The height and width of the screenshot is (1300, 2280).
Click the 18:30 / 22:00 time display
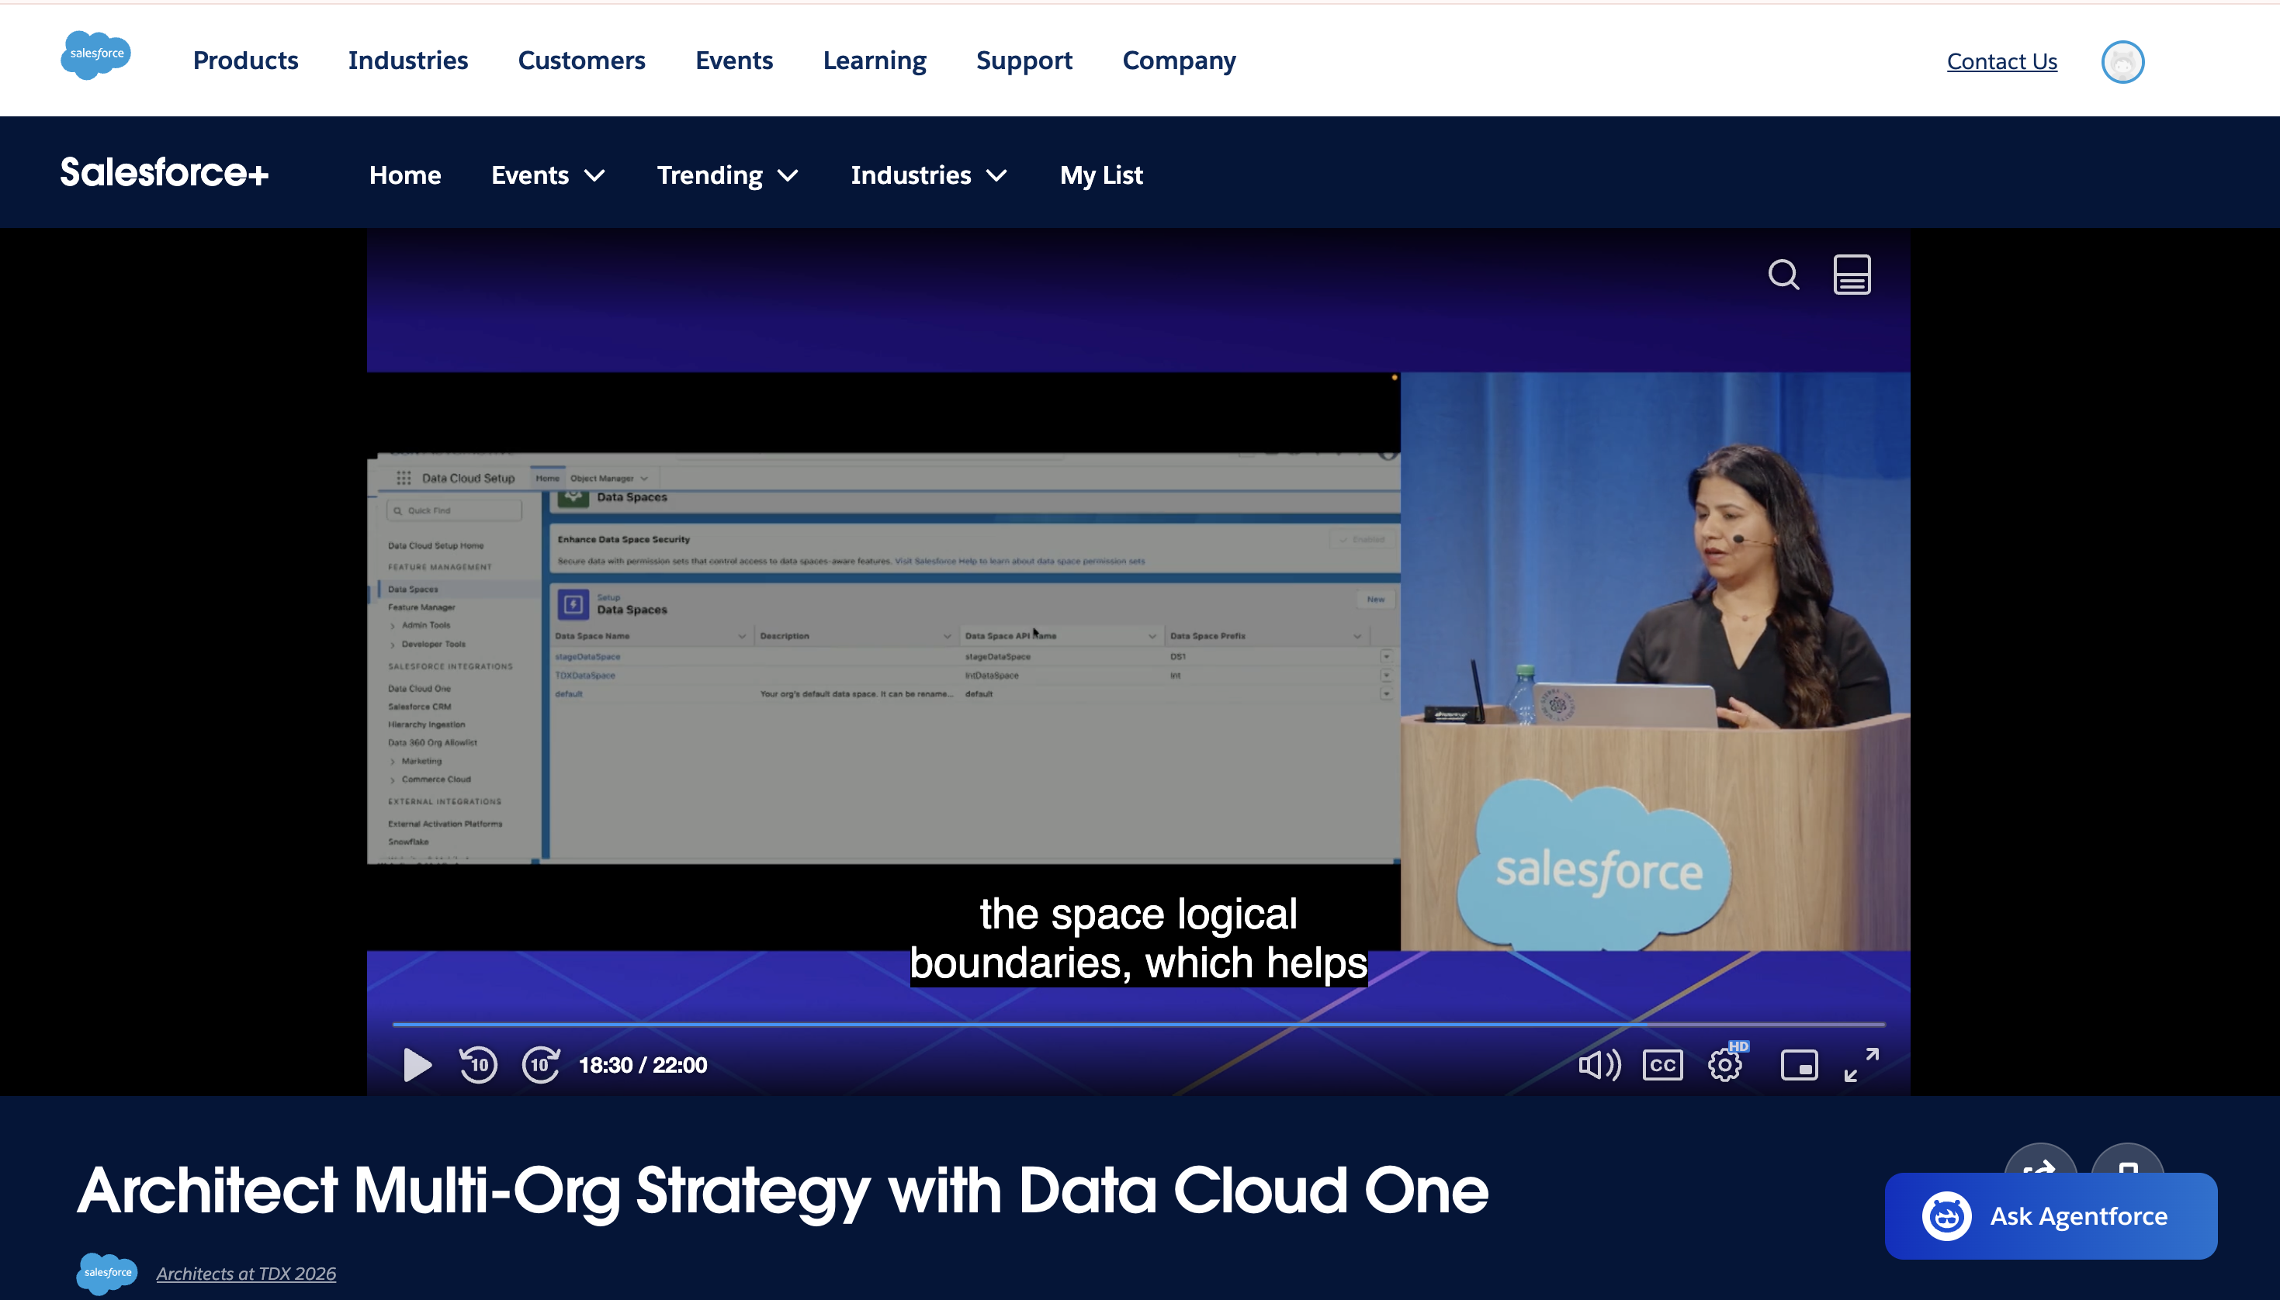(x=643, y=1065)
